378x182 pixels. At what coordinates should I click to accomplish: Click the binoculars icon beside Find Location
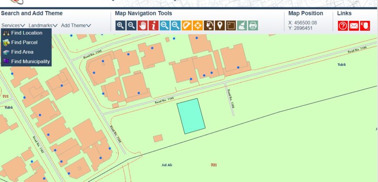click(6, 33)
